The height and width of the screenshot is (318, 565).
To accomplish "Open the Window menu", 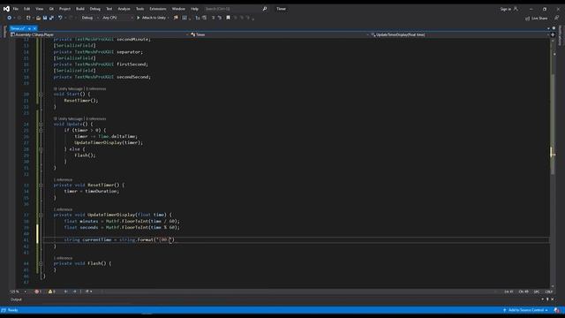I will tap(178, 9).
